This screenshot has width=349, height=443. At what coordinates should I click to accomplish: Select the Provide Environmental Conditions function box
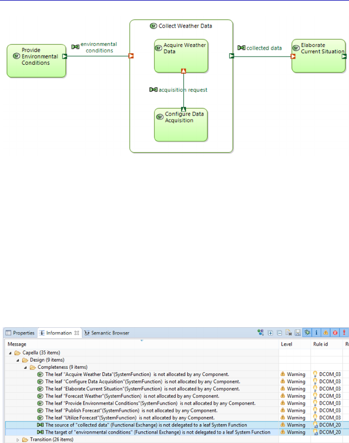click(37, 61)
